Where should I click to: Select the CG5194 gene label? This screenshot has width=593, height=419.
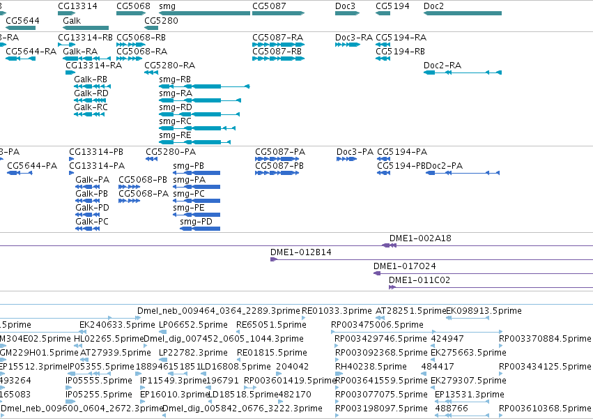(x=392, y=6)
